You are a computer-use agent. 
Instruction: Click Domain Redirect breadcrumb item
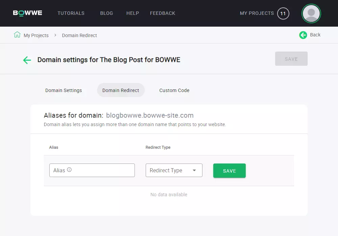[79, 35]
